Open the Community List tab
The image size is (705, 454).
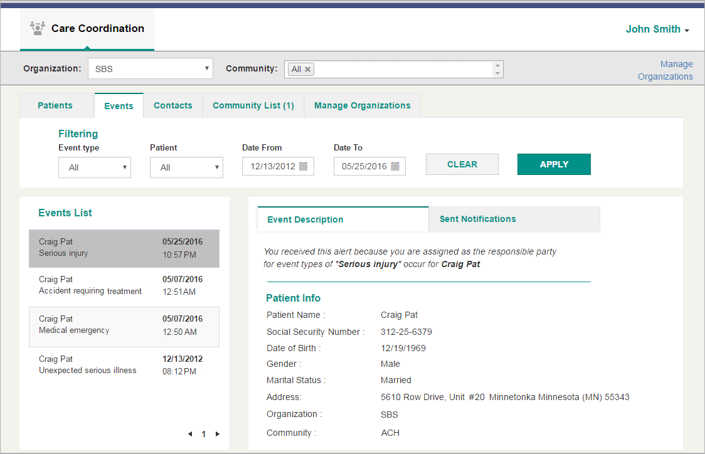coord(253,105)
